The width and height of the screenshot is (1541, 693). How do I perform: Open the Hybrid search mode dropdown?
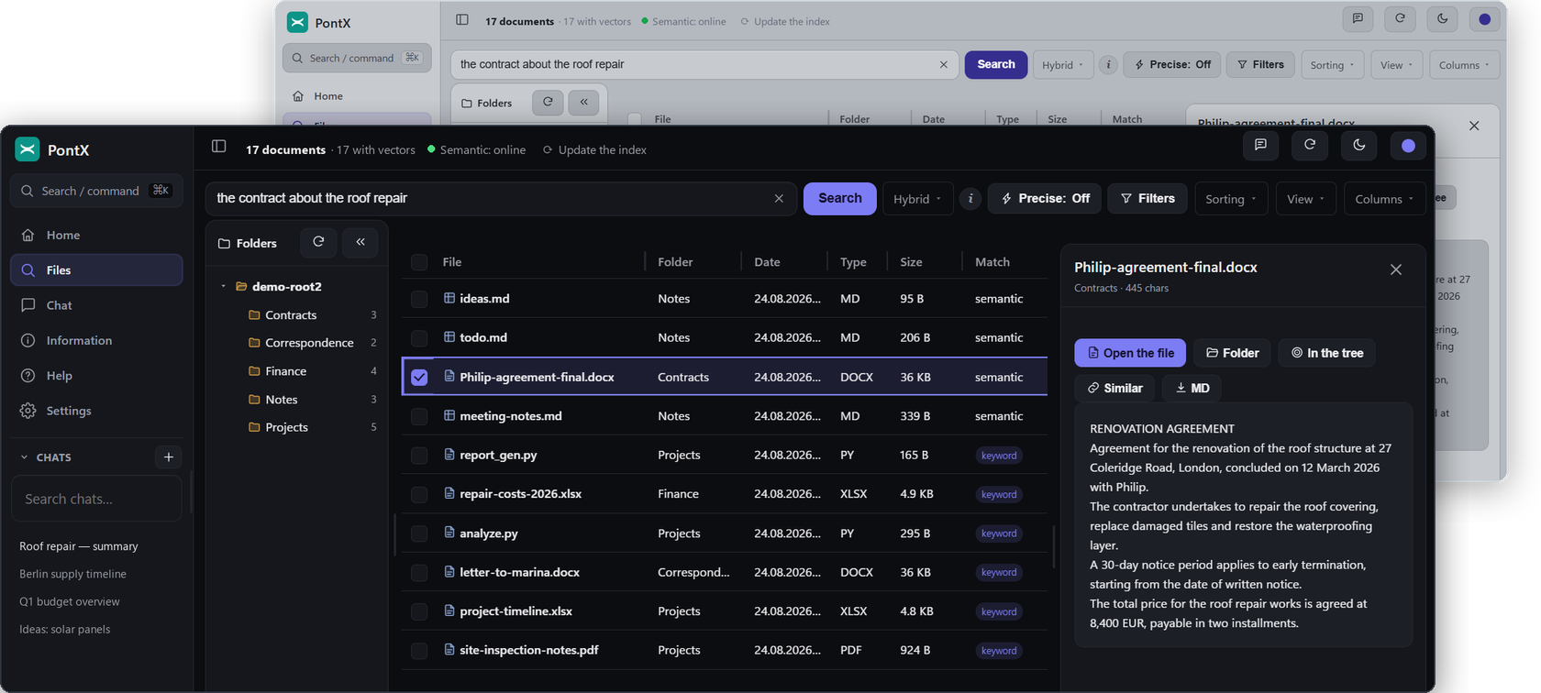[x=917, y=199]
